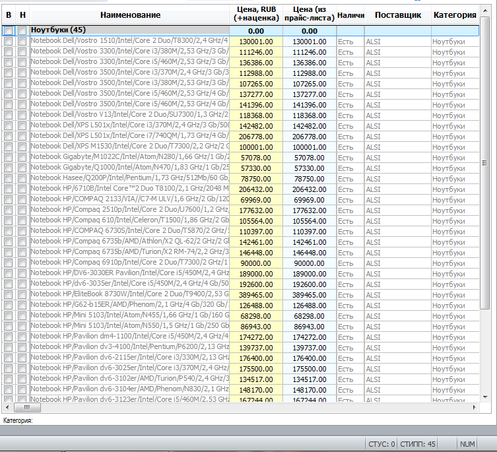497x452 pixels.
Task: Click markup price 130001.00 of Vostro 1510
Action: pyautogui.click(x=256, y=42)
